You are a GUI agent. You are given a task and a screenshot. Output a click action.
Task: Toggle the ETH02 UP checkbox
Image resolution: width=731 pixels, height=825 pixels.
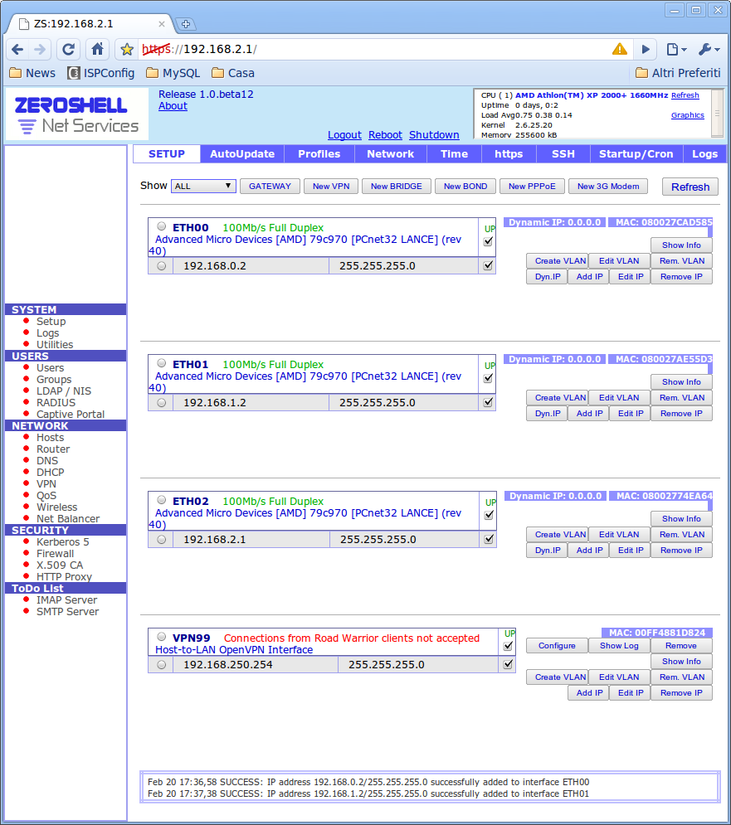[x=489, y=515]
